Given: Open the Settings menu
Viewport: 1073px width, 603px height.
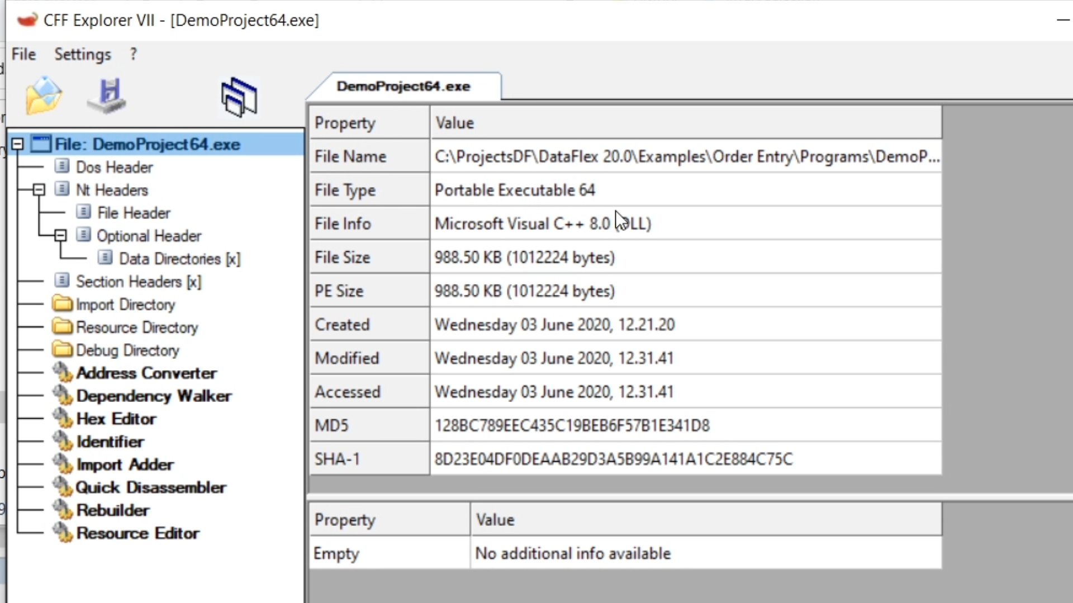Looking at the screenshot, I should pyautogui.click(x=82, y=54).
